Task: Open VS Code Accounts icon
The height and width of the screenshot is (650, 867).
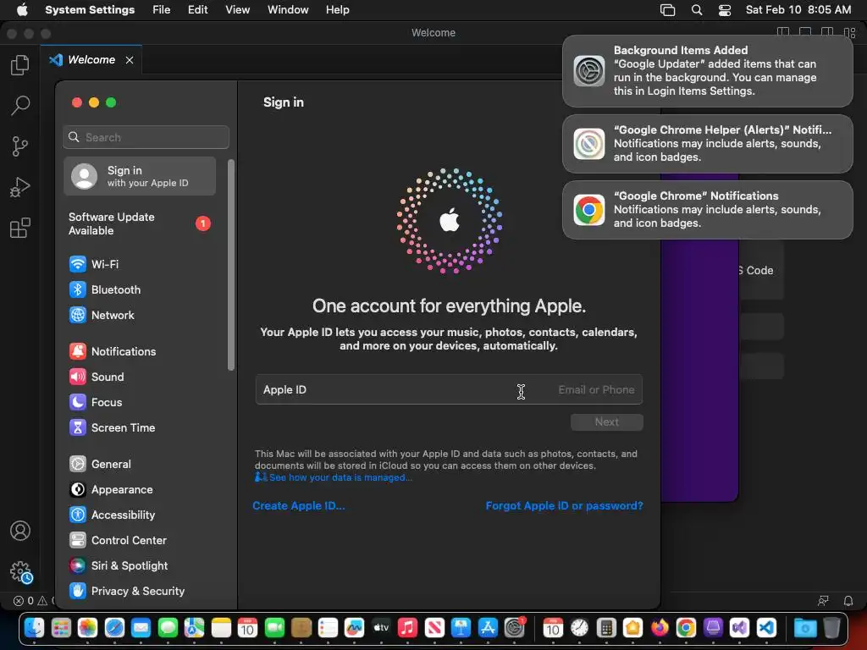Action: click(x=20, y=531)
